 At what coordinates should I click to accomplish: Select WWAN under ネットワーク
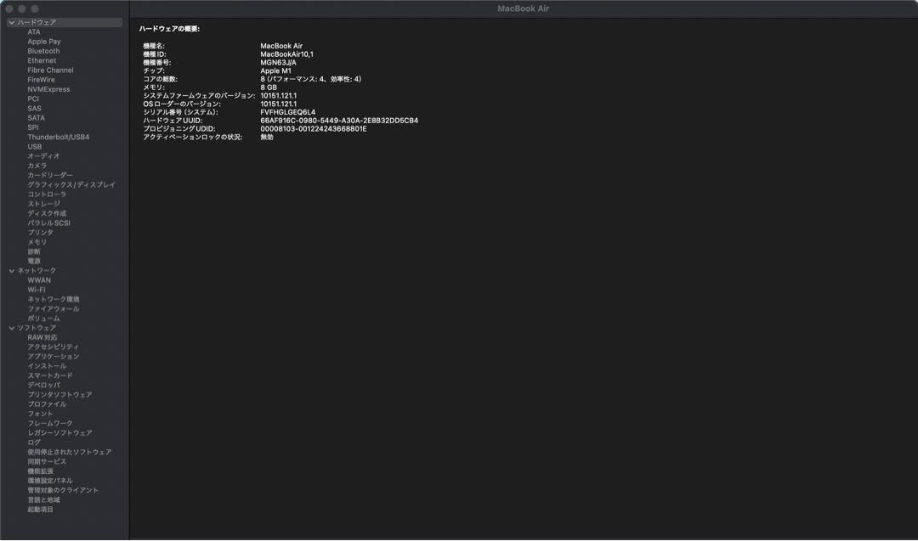pyautogui.click(x=39, y=280)
